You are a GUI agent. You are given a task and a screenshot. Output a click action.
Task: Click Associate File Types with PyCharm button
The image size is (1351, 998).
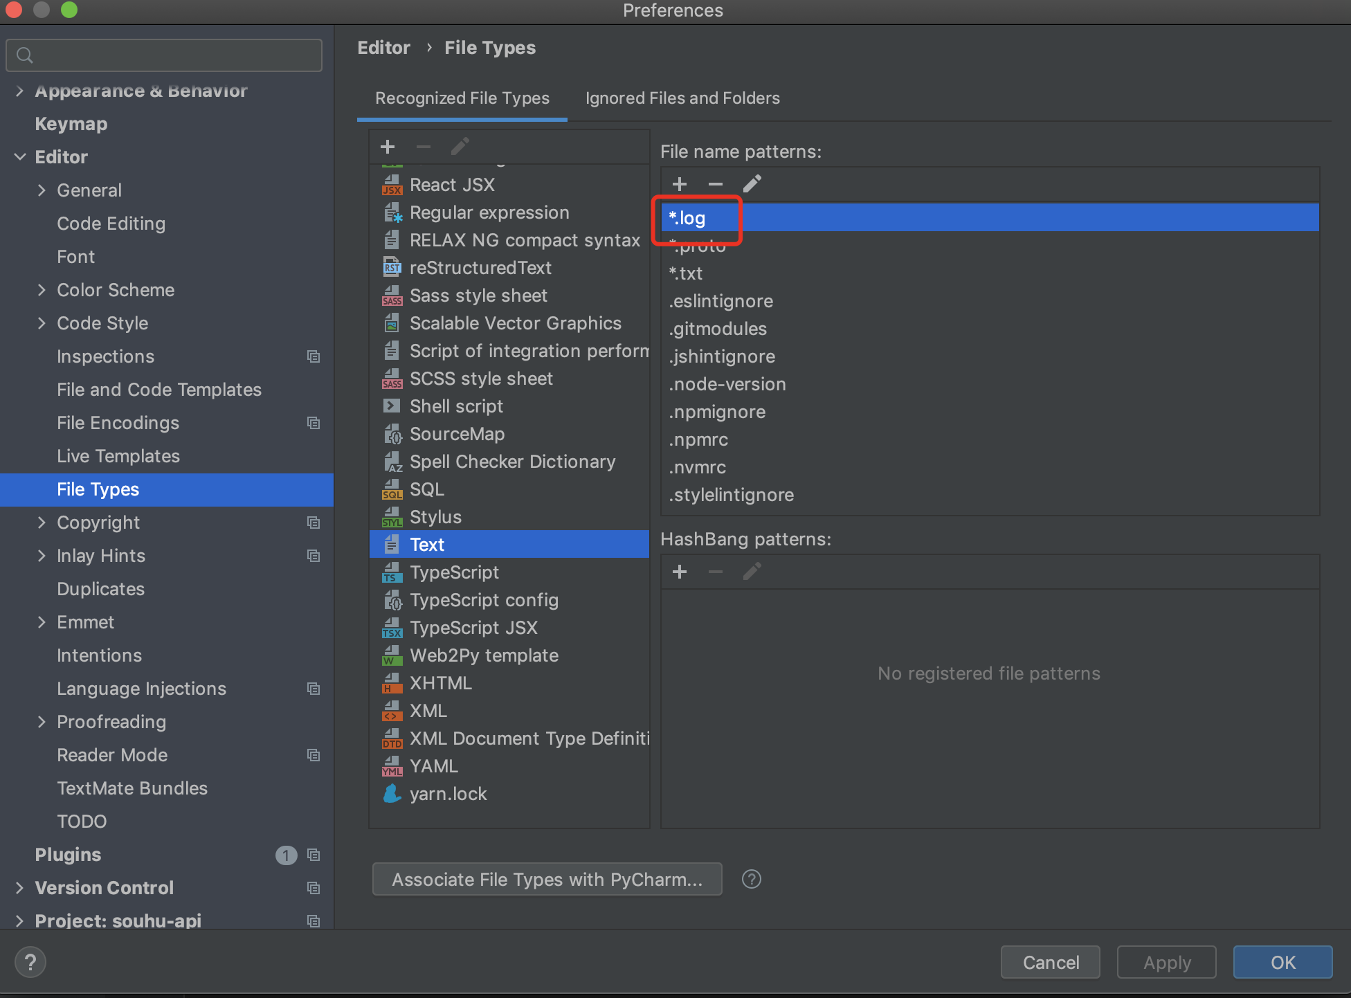point(547,879)
